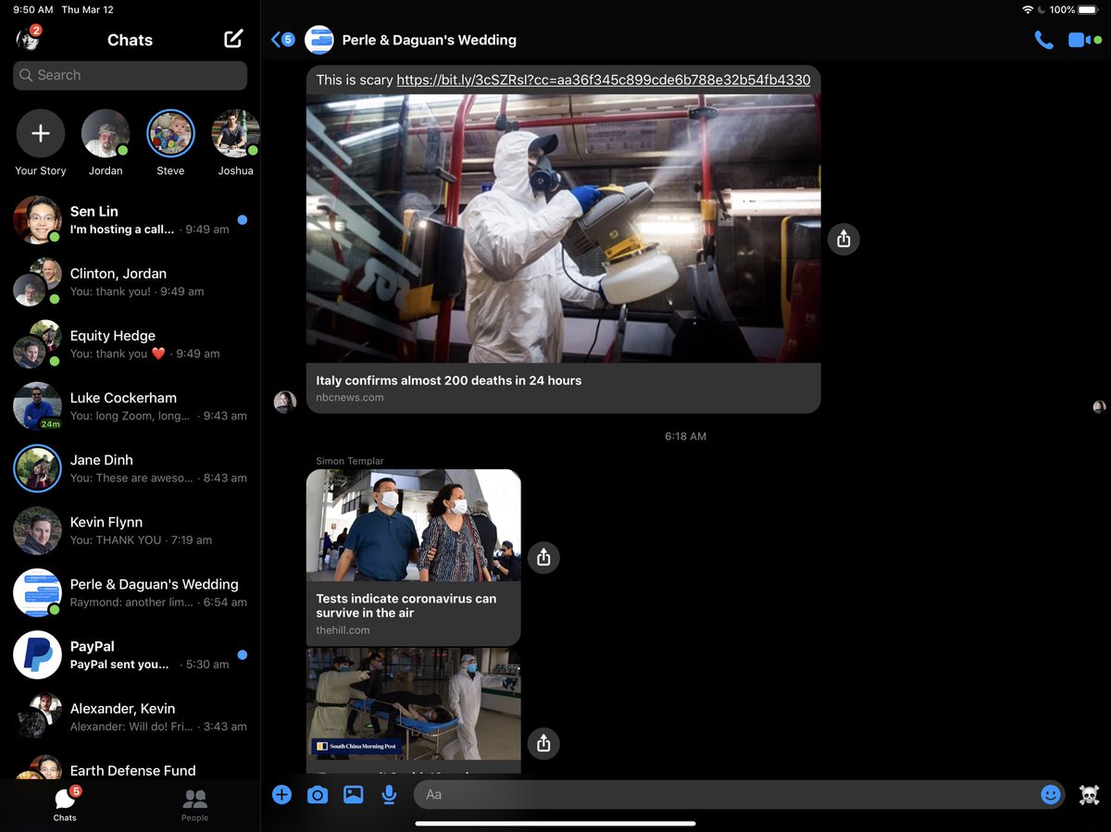Open Italy confirms deaths article image
The height and width of the screenshot is (832, 1111).
[563, 229]
